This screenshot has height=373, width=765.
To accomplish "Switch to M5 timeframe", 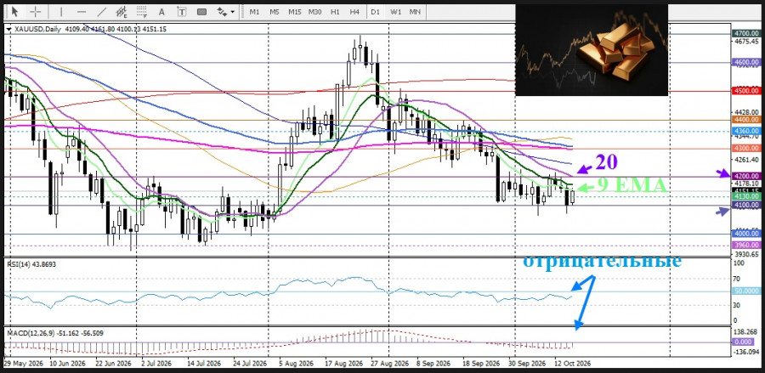I will (x=275, y=11).
